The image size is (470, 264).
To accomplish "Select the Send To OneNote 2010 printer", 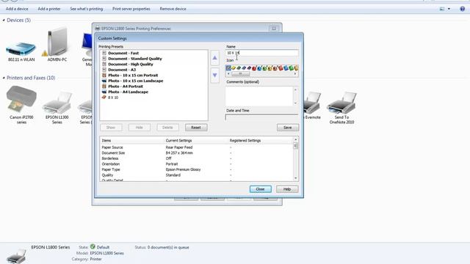I will [x=341, y=108].
